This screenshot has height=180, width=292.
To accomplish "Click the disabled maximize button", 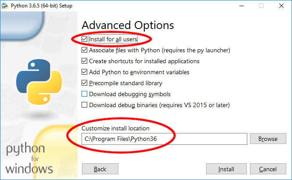I will click(x=261, y=6).
